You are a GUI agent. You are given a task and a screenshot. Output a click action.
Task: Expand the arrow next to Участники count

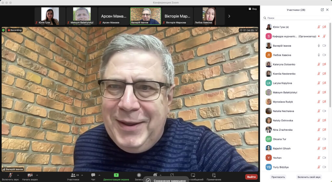(82, 175)
